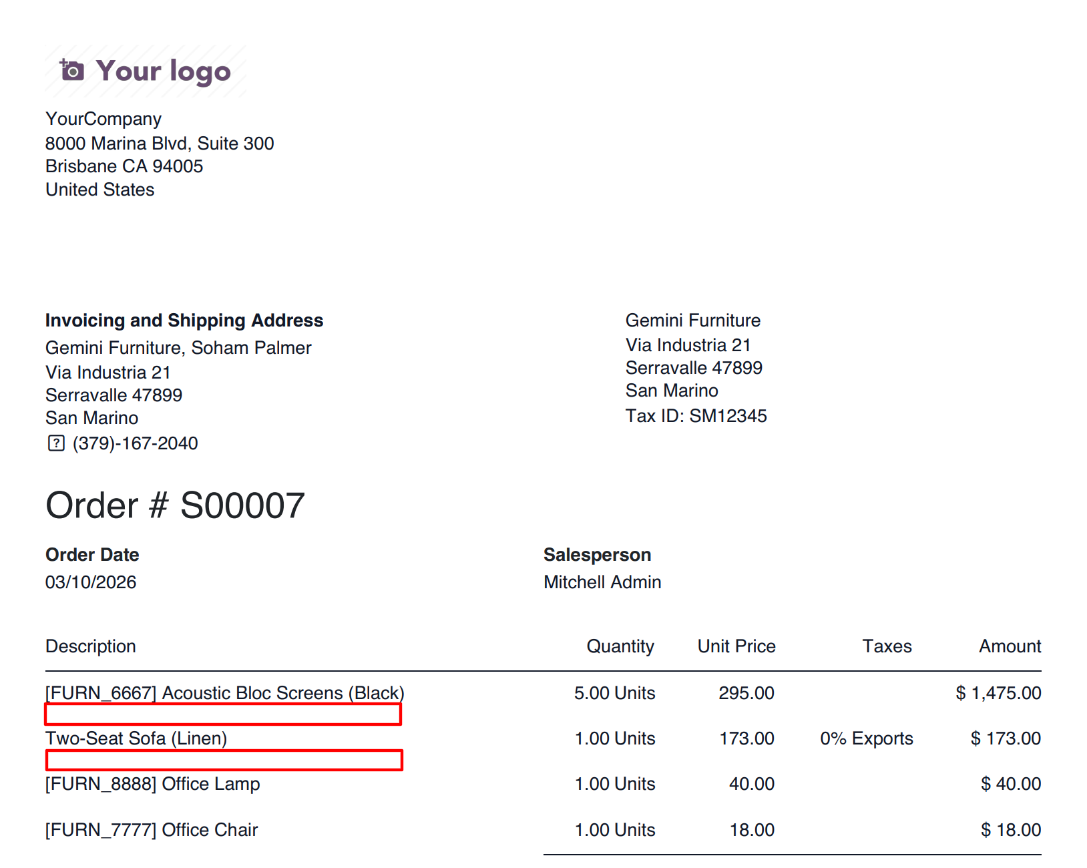The width and height of the screenshot is (1087, 868).
Task: Select 'Gemini Furniture, Soham Palmer' contact line
Action: [178, 348]
